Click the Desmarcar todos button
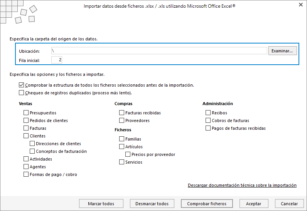This screenshot has width=307, height=211. [152, 204]
